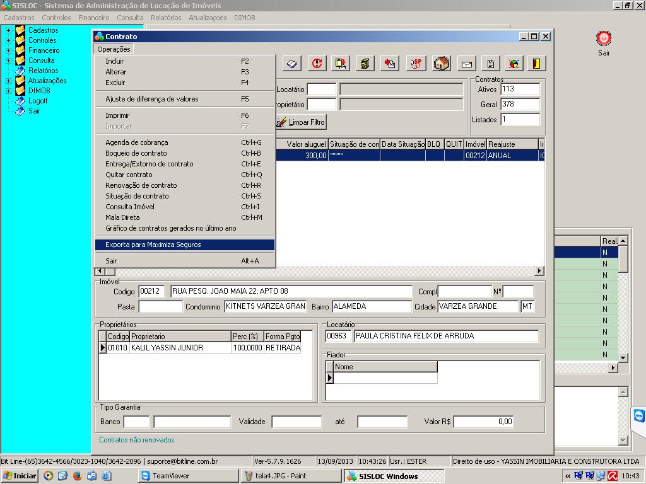Image resolution: width=646 pixels, height=484 pixels.
Task: Choose Excluir from the Operações menu
Action: pos(185,83)
